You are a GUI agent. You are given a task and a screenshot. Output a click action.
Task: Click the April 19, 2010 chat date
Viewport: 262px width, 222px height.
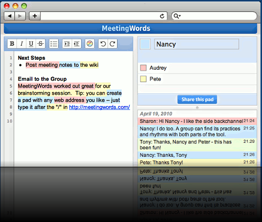156,114
